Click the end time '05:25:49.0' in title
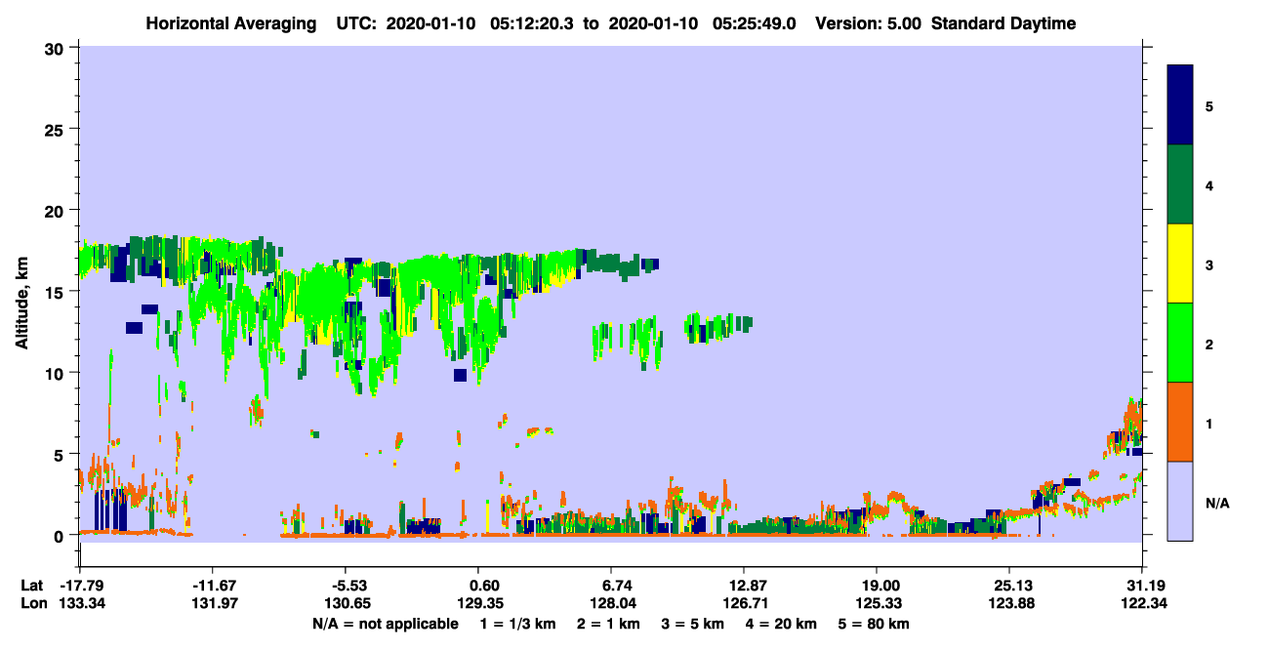The image size is (1269, 651). coord(755,23)
